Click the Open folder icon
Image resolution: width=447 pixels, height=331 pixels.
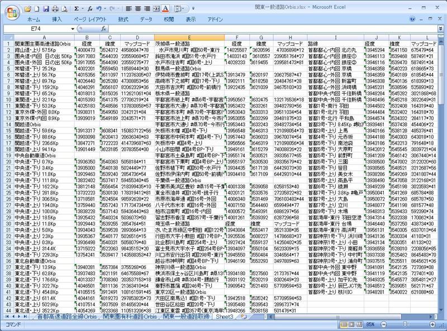pos(28,9)
